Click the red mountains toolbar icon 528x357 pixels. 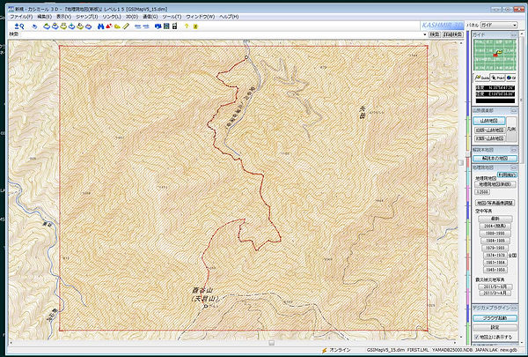click(x=108, y=26)
